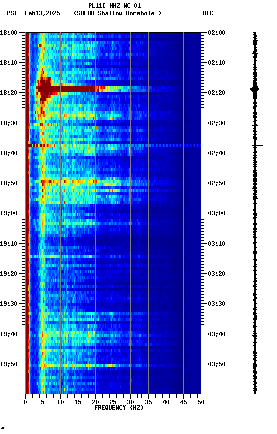Click the 35 Hz frequency tick label
This screenshot has width=277, height=434.
coord(148,402)
